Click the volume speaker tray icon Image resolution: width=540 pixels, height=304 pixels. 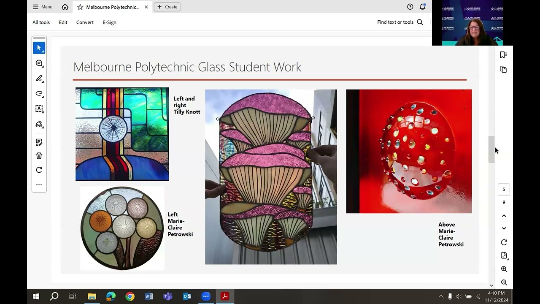459,296
